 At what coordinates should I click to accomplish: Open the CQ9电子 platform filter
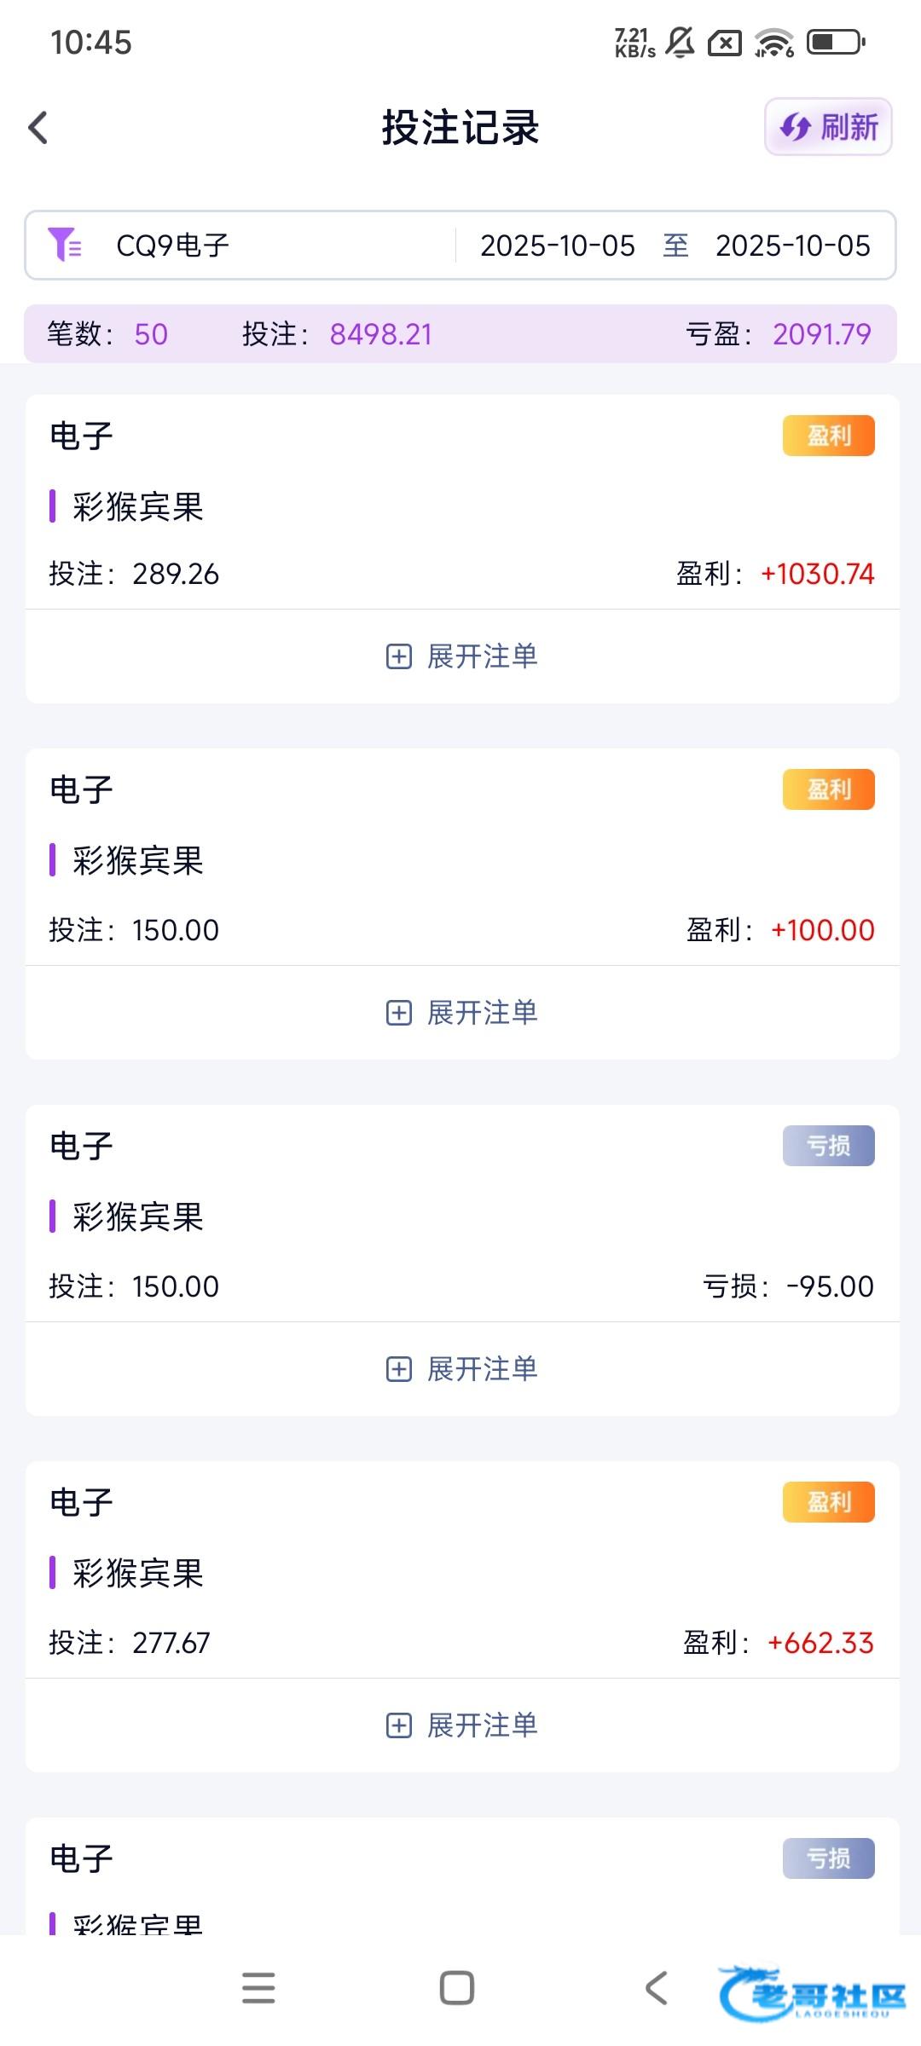tap(173, 246)
